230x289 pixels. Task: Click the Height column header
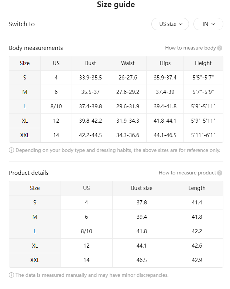(x=203, y=63)
